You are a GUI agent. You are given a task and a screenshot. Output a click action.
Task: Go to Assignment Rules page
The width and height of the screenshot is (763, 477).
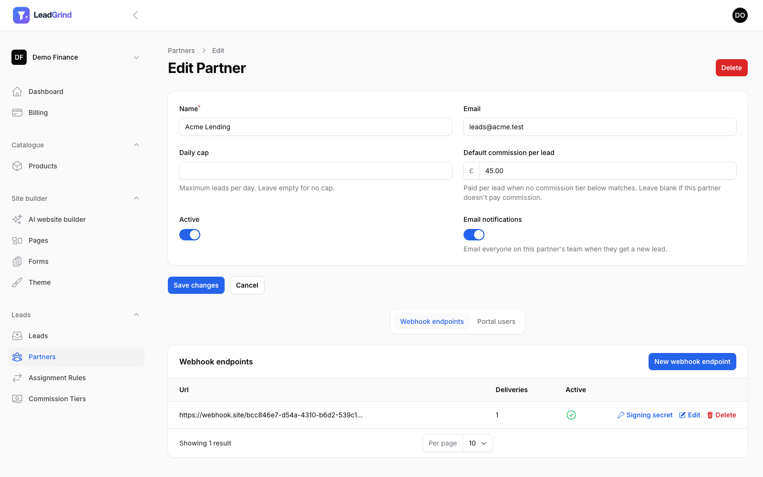point(76,378)
